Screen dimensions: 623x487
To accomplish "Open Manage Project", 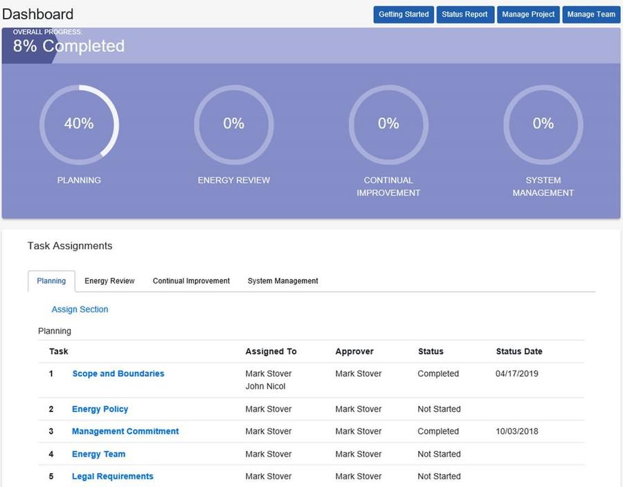I will pos(528,15).
